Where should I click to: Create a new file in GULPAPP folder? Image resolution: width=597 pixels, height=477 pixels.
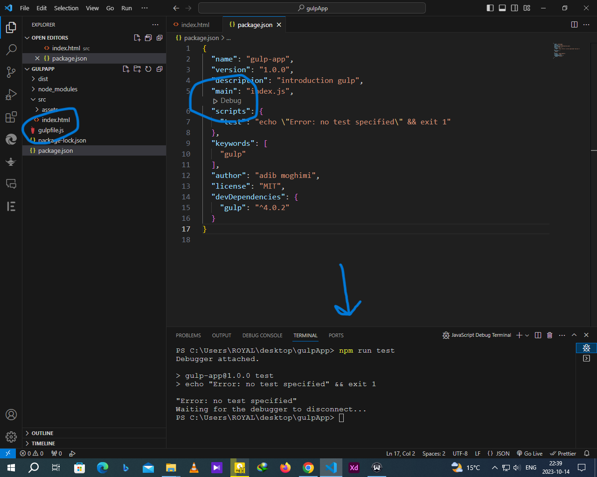click(x=126, y=69)
